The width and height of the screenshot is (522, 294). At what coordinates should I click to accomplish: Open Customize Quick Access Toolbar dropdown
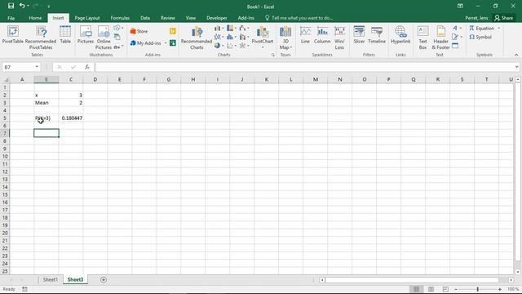pos(49,6)
